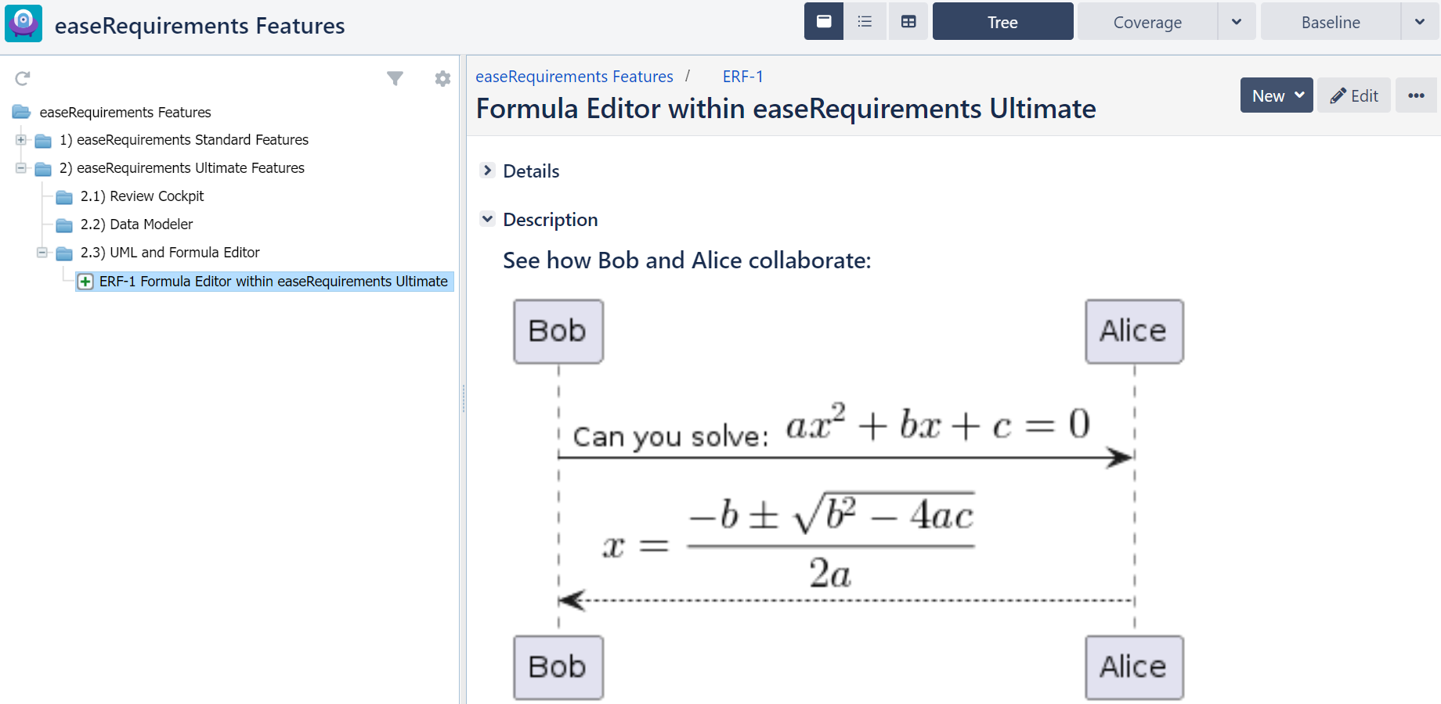Switch to list view icon
1441x704 pixels.
coord(865,21)
